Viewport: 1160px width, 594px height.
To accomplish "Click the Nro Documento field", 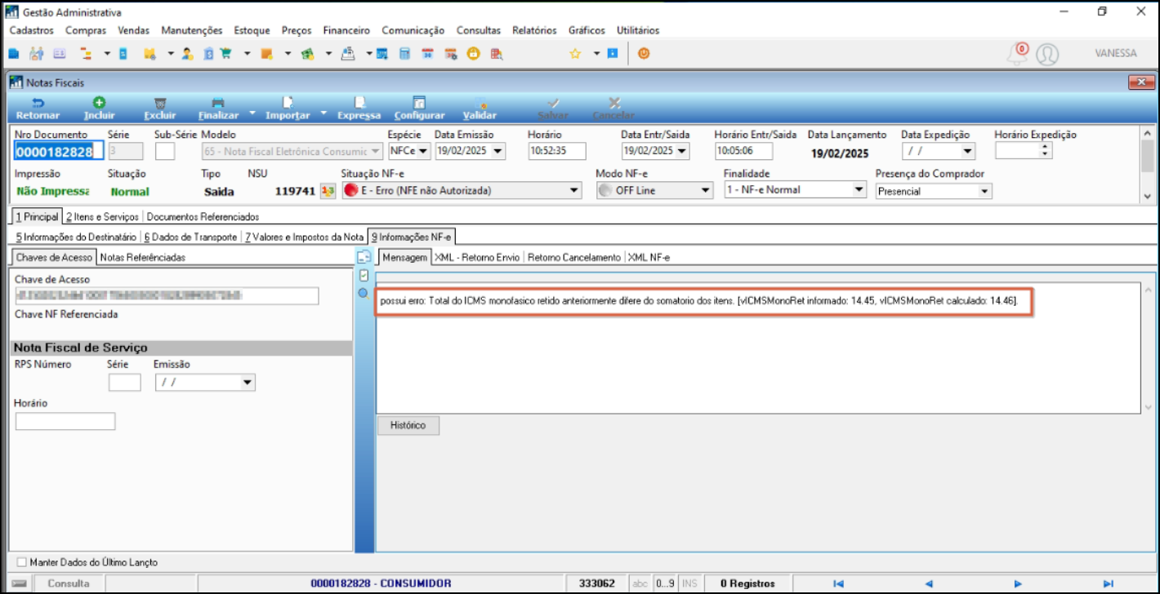I will point(59,152).
